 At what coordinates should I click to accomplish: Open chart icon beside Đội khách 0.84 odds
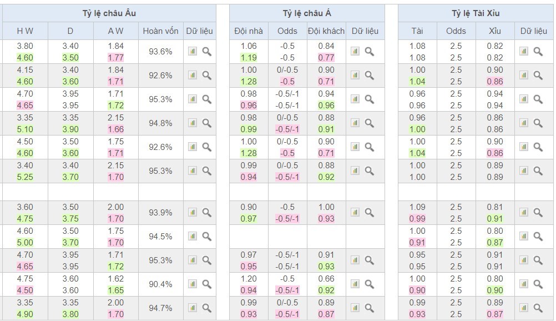click(x=355, y=52)
